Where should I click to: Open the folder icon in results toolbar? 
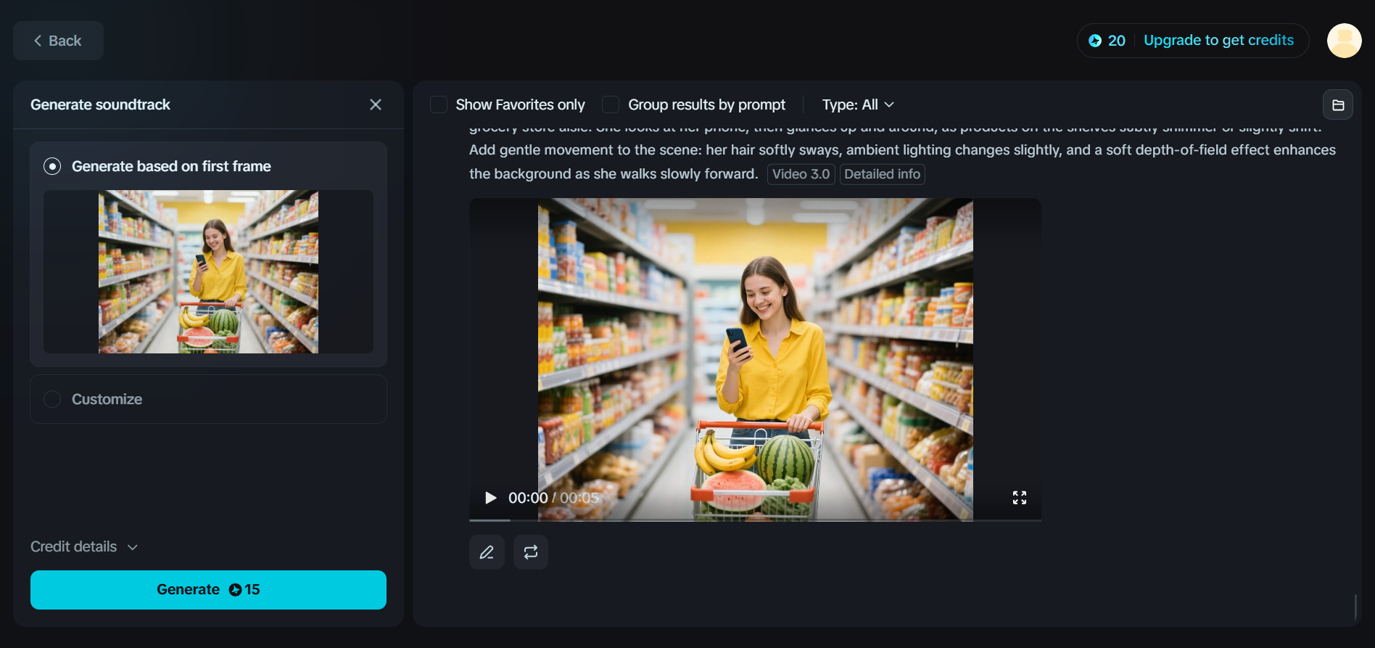pos(1338,104)
